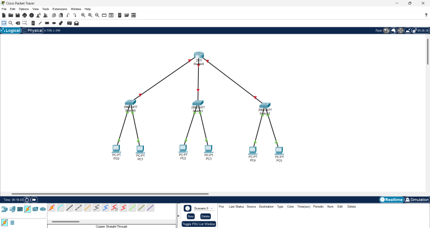Select the Console cable type
The width and height of the screenshot is (430, 228).
(61, 208)
